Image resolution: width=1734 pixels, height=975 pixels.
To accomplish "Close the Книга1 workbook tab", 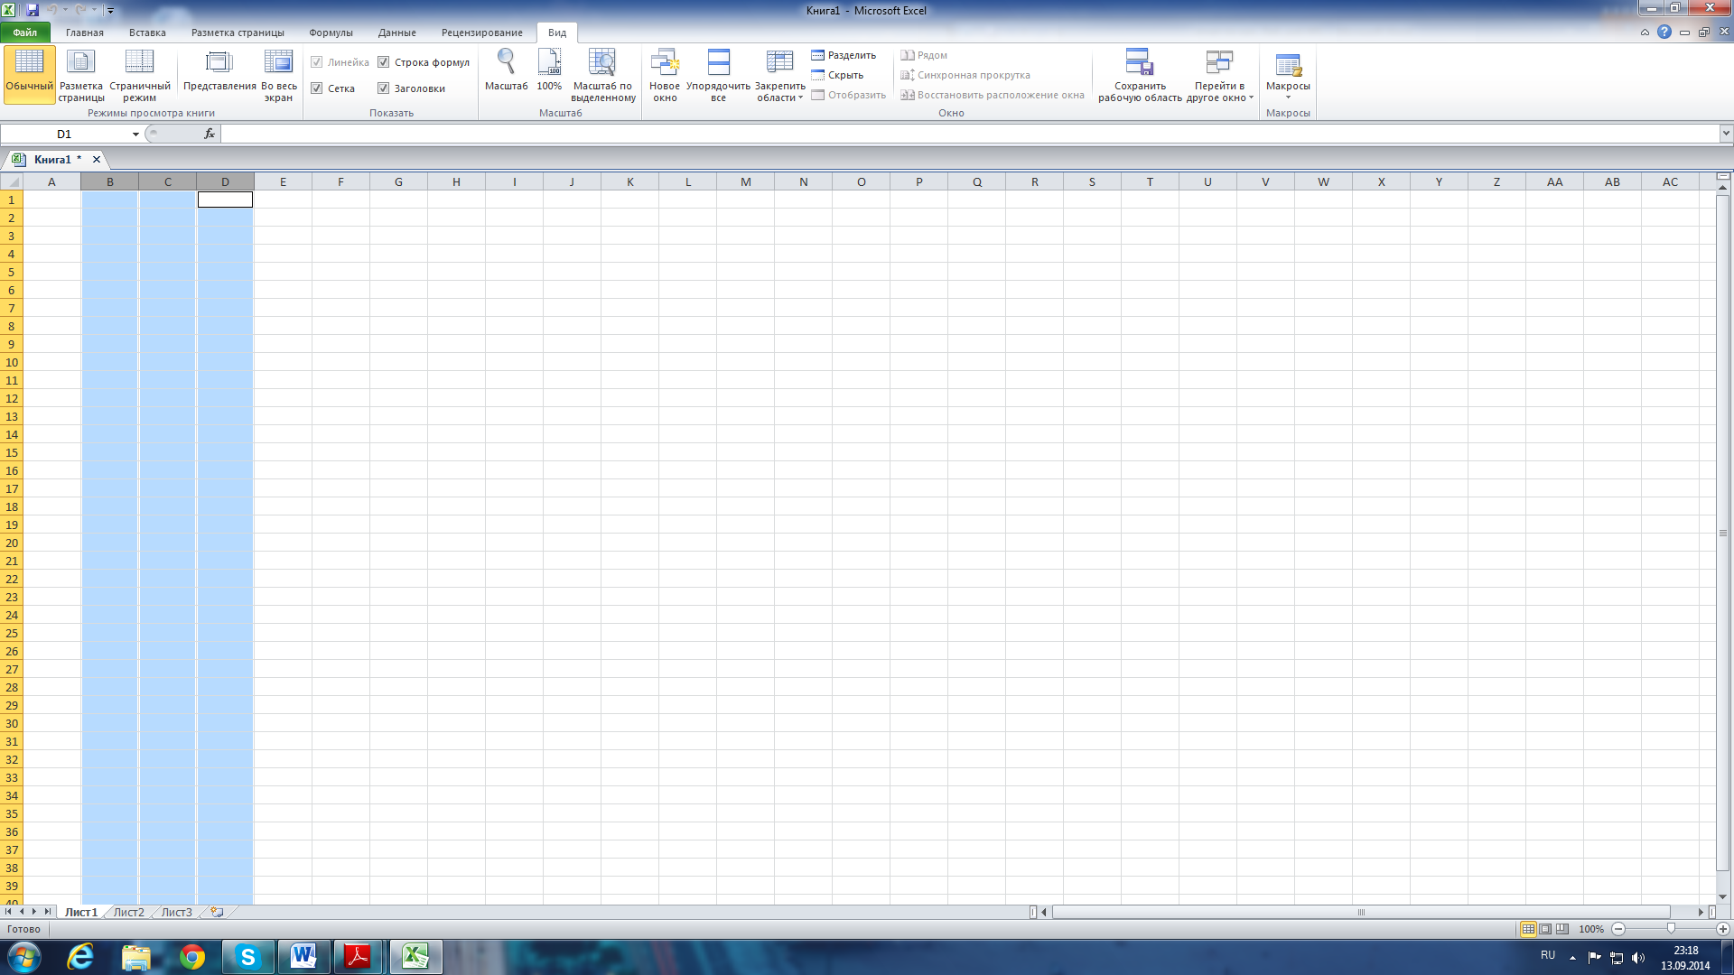I will point(97,159).
